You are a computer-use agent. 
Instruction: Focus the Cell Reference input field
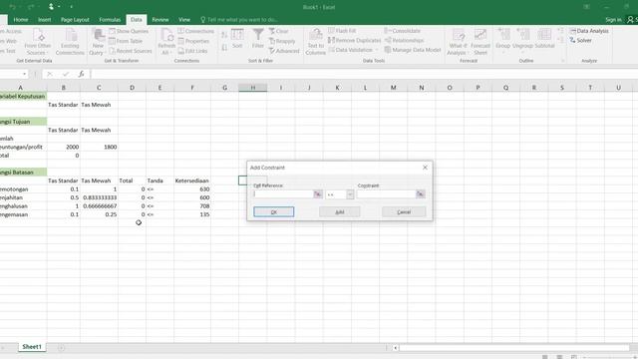[283, 194]
